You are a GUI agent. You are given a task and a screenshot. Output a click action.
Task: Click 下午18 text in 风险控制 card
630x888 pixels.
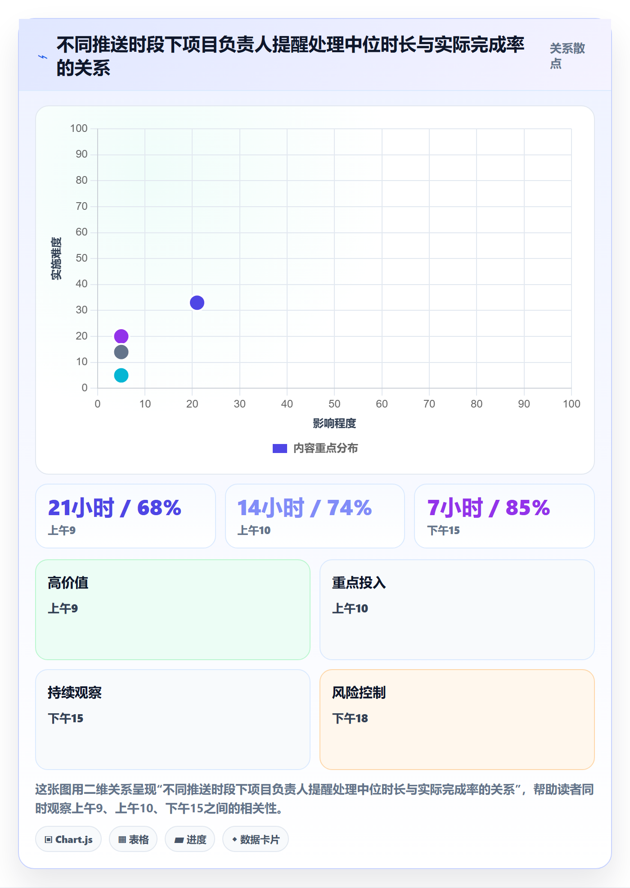pos(350,718)
